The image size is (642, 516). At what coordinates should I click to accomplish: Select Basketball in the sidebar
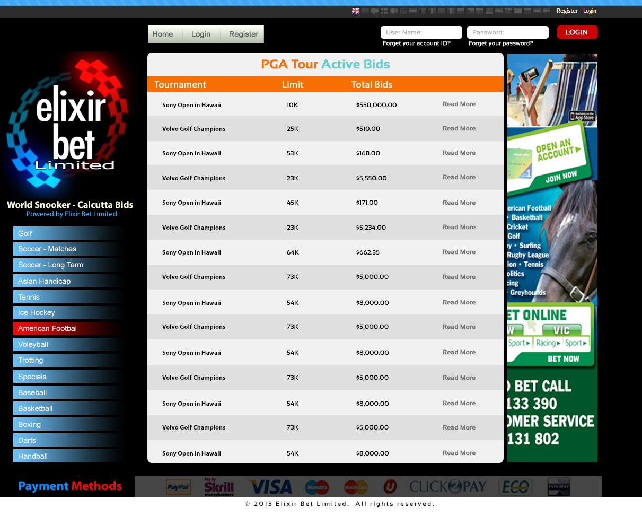click(68, 408)
